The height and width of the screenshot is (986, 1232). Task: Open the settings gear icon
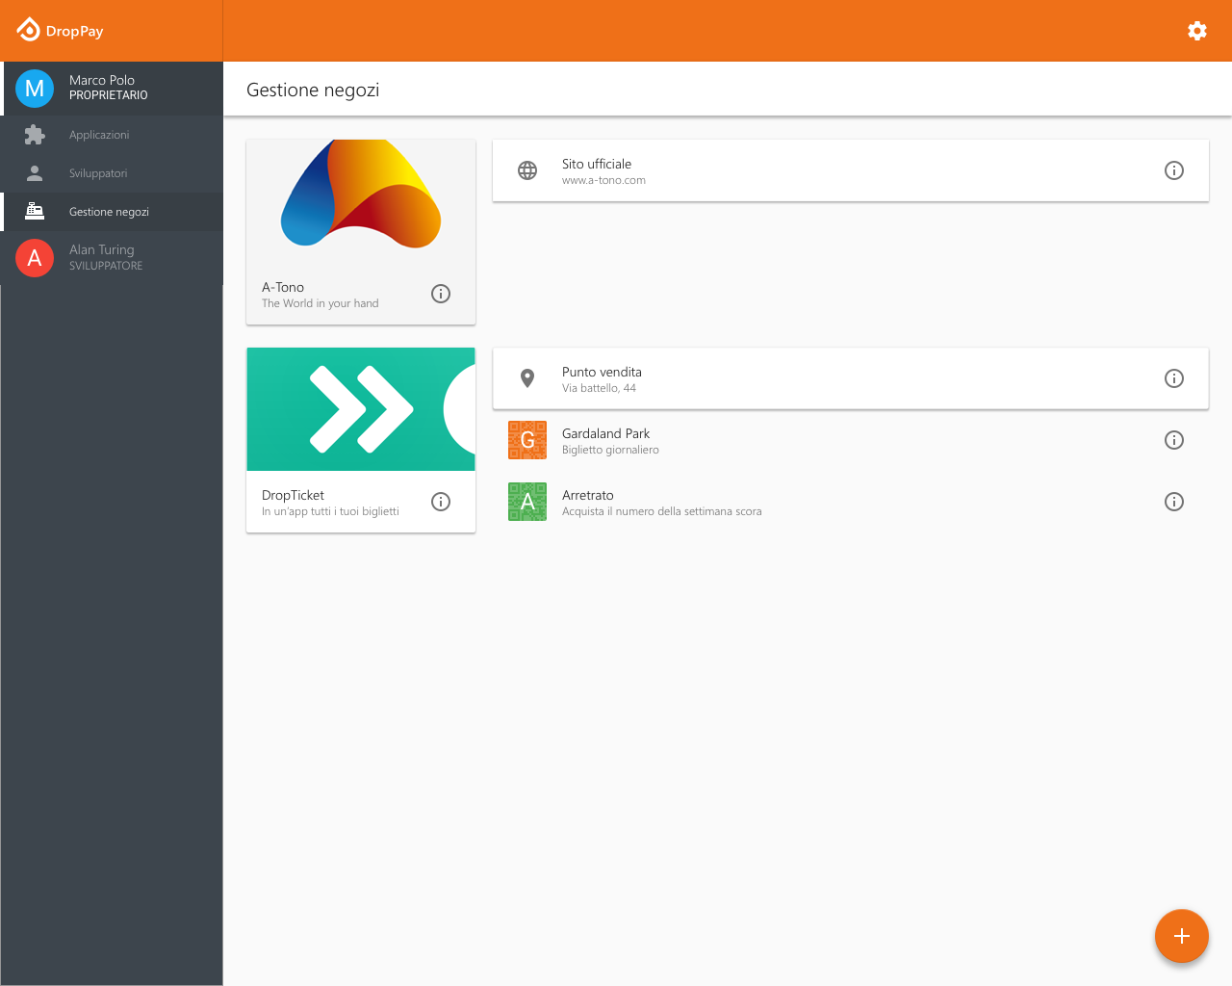(1197, 31)
